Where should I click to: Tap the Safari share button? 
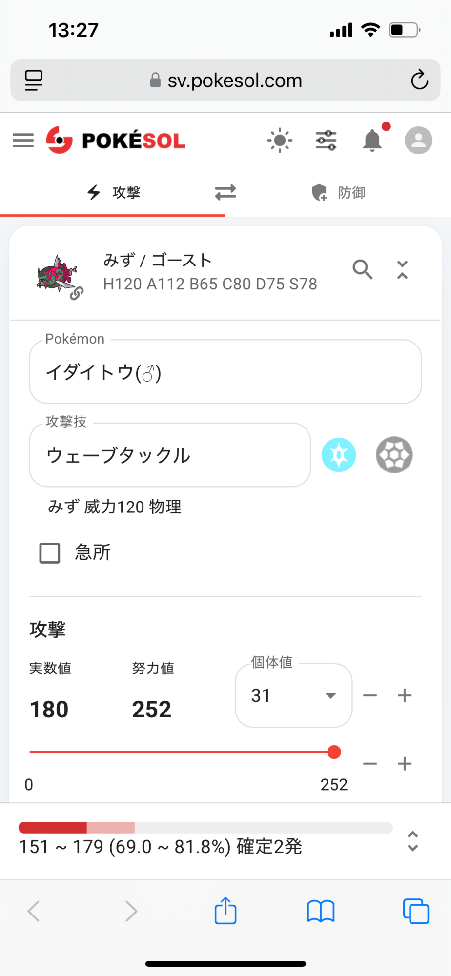tap(225, 911)
